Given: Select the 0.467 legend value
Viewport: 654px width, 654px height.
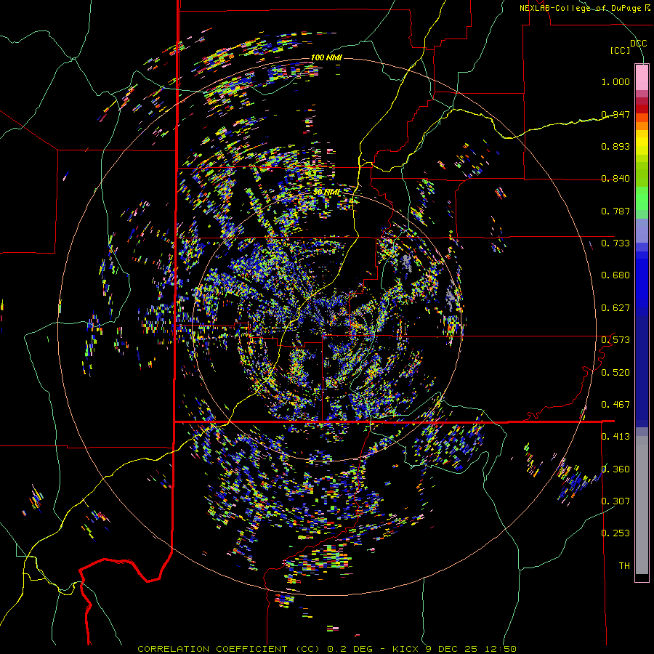Looking at the screenshot, I should click(615, 405).
